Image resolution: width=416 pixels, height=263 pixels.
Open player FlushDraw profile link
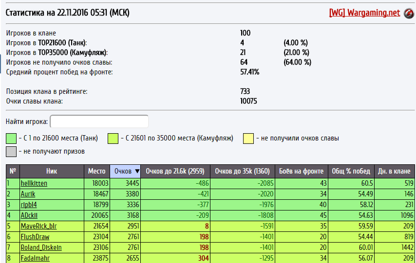(35, 237)
